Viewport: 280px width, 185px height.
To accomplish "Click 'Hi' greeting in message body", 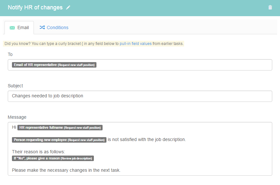I will tap(14, 127).
